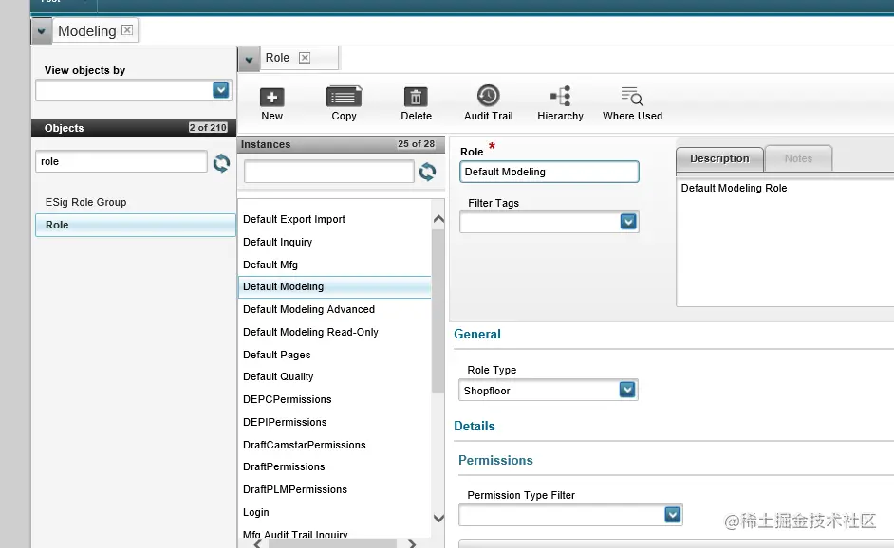Refresh the Objects list
Image resolution: width=894 pixels, height=548 pixels.
tap(221, 163)
